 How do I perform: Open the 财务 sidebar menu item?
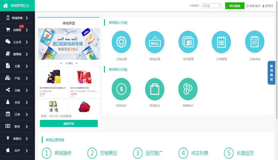[x=17, y=126]
